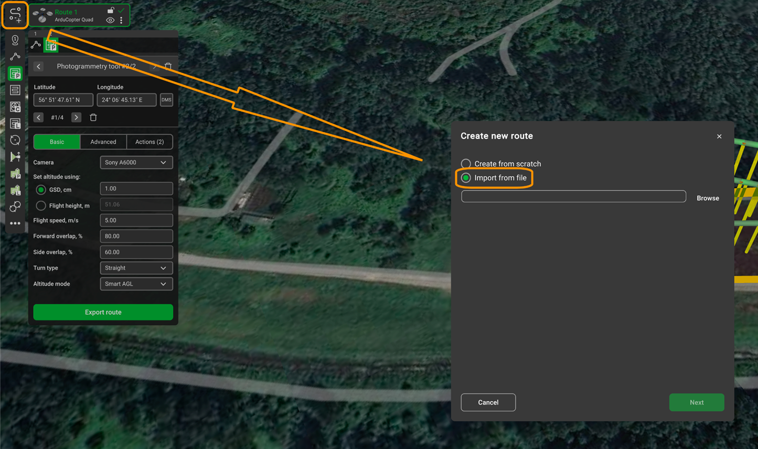The height and width of the screenshot is (449, 758).
Task: Expand the Turn type dropdown
Action: point(136,268)
